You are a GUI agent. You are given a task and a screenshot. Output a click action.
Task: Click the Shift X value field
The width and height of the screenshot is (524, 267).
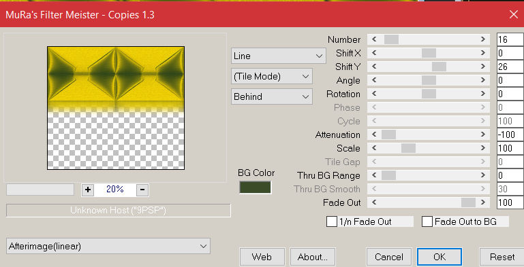(510, 53)
